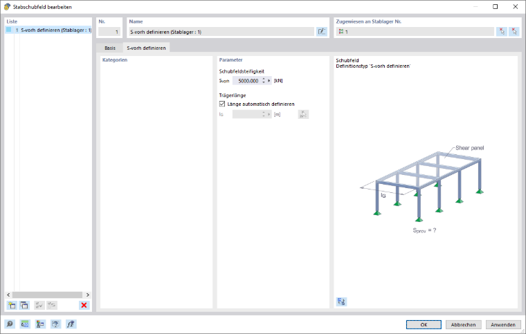Click the disabled lG length input field
526x334 pixels.
[247, 114]
